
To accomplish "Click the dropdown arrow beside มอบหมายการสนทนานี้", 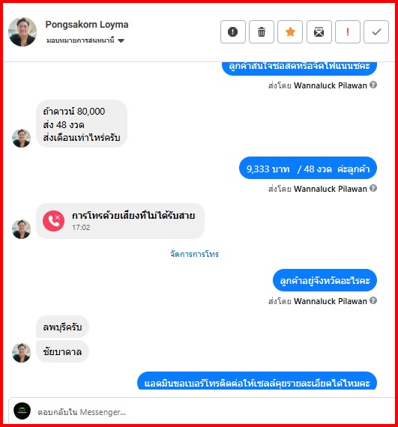I will [121, 41].
